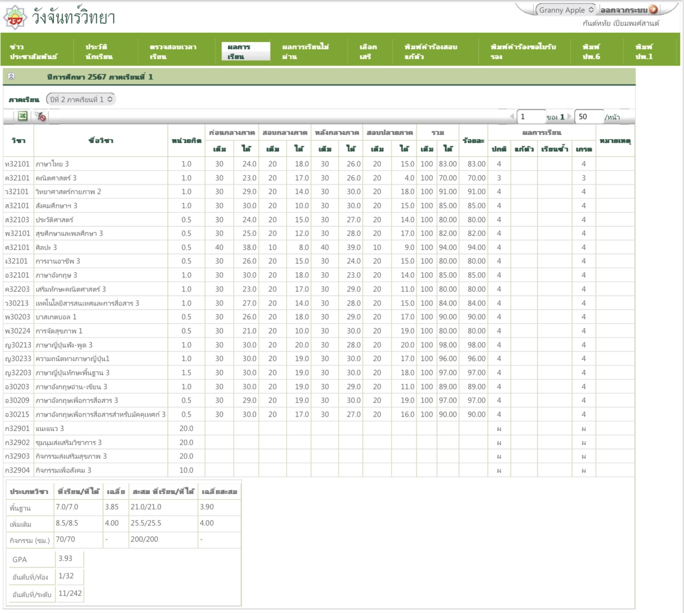Click the เกรด column header
This screenshot has height=613, width=684.
tap(583, 149)
